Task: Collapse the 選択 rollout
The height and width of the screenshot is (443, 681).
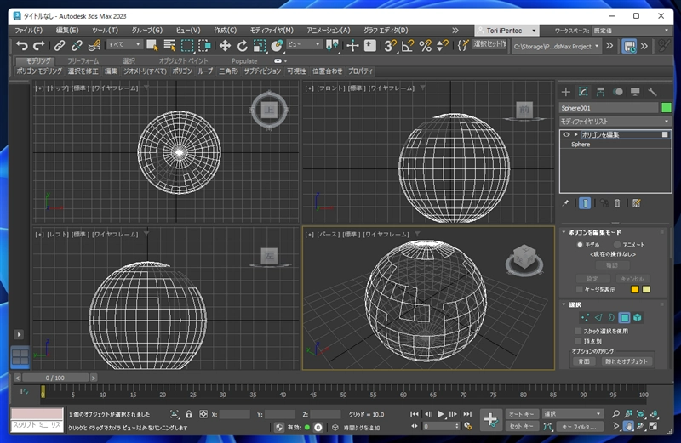Action: pos(564,305)
